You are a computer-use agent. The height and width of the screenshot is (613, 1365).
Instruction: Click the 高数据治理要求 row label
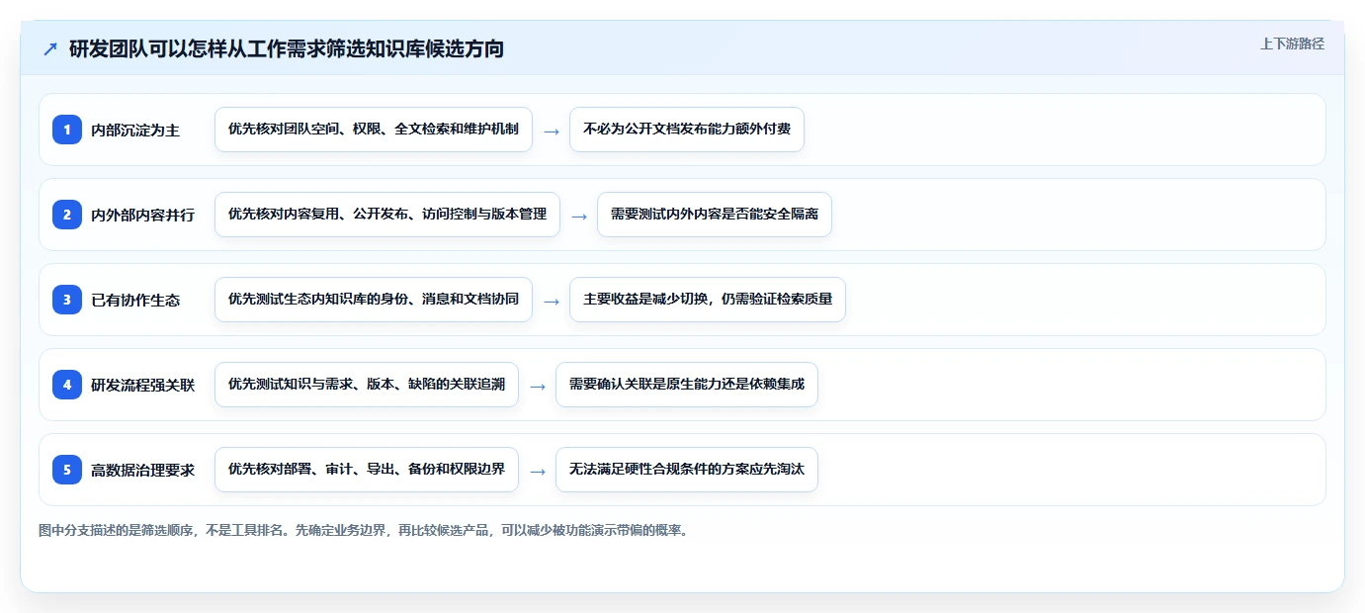(x=143, y=470)
